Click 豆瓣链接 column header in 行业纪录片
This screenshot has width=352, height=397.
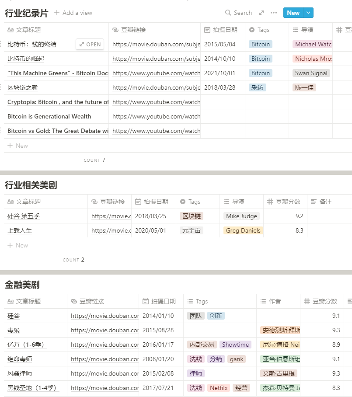154,30
